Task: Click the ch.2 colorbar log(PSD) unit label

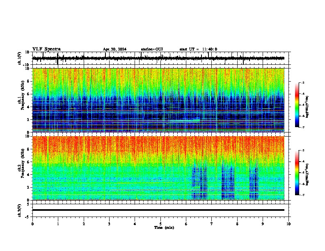Action: tap(307, 174)
